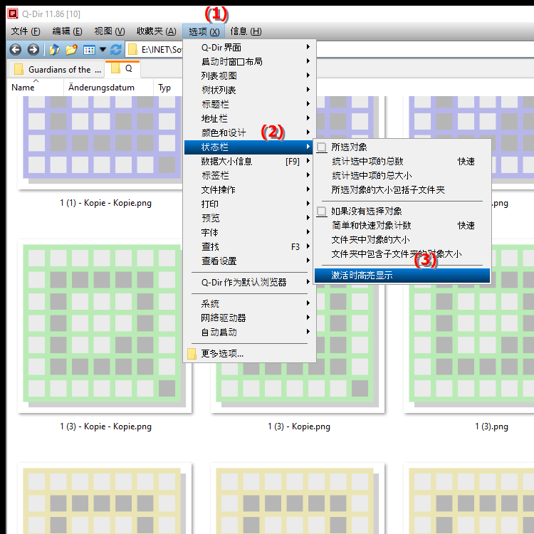Select 文件夹中包含子文件夹的对象大小 option
This screenshot has width=534, height=534.
(402, 254)
